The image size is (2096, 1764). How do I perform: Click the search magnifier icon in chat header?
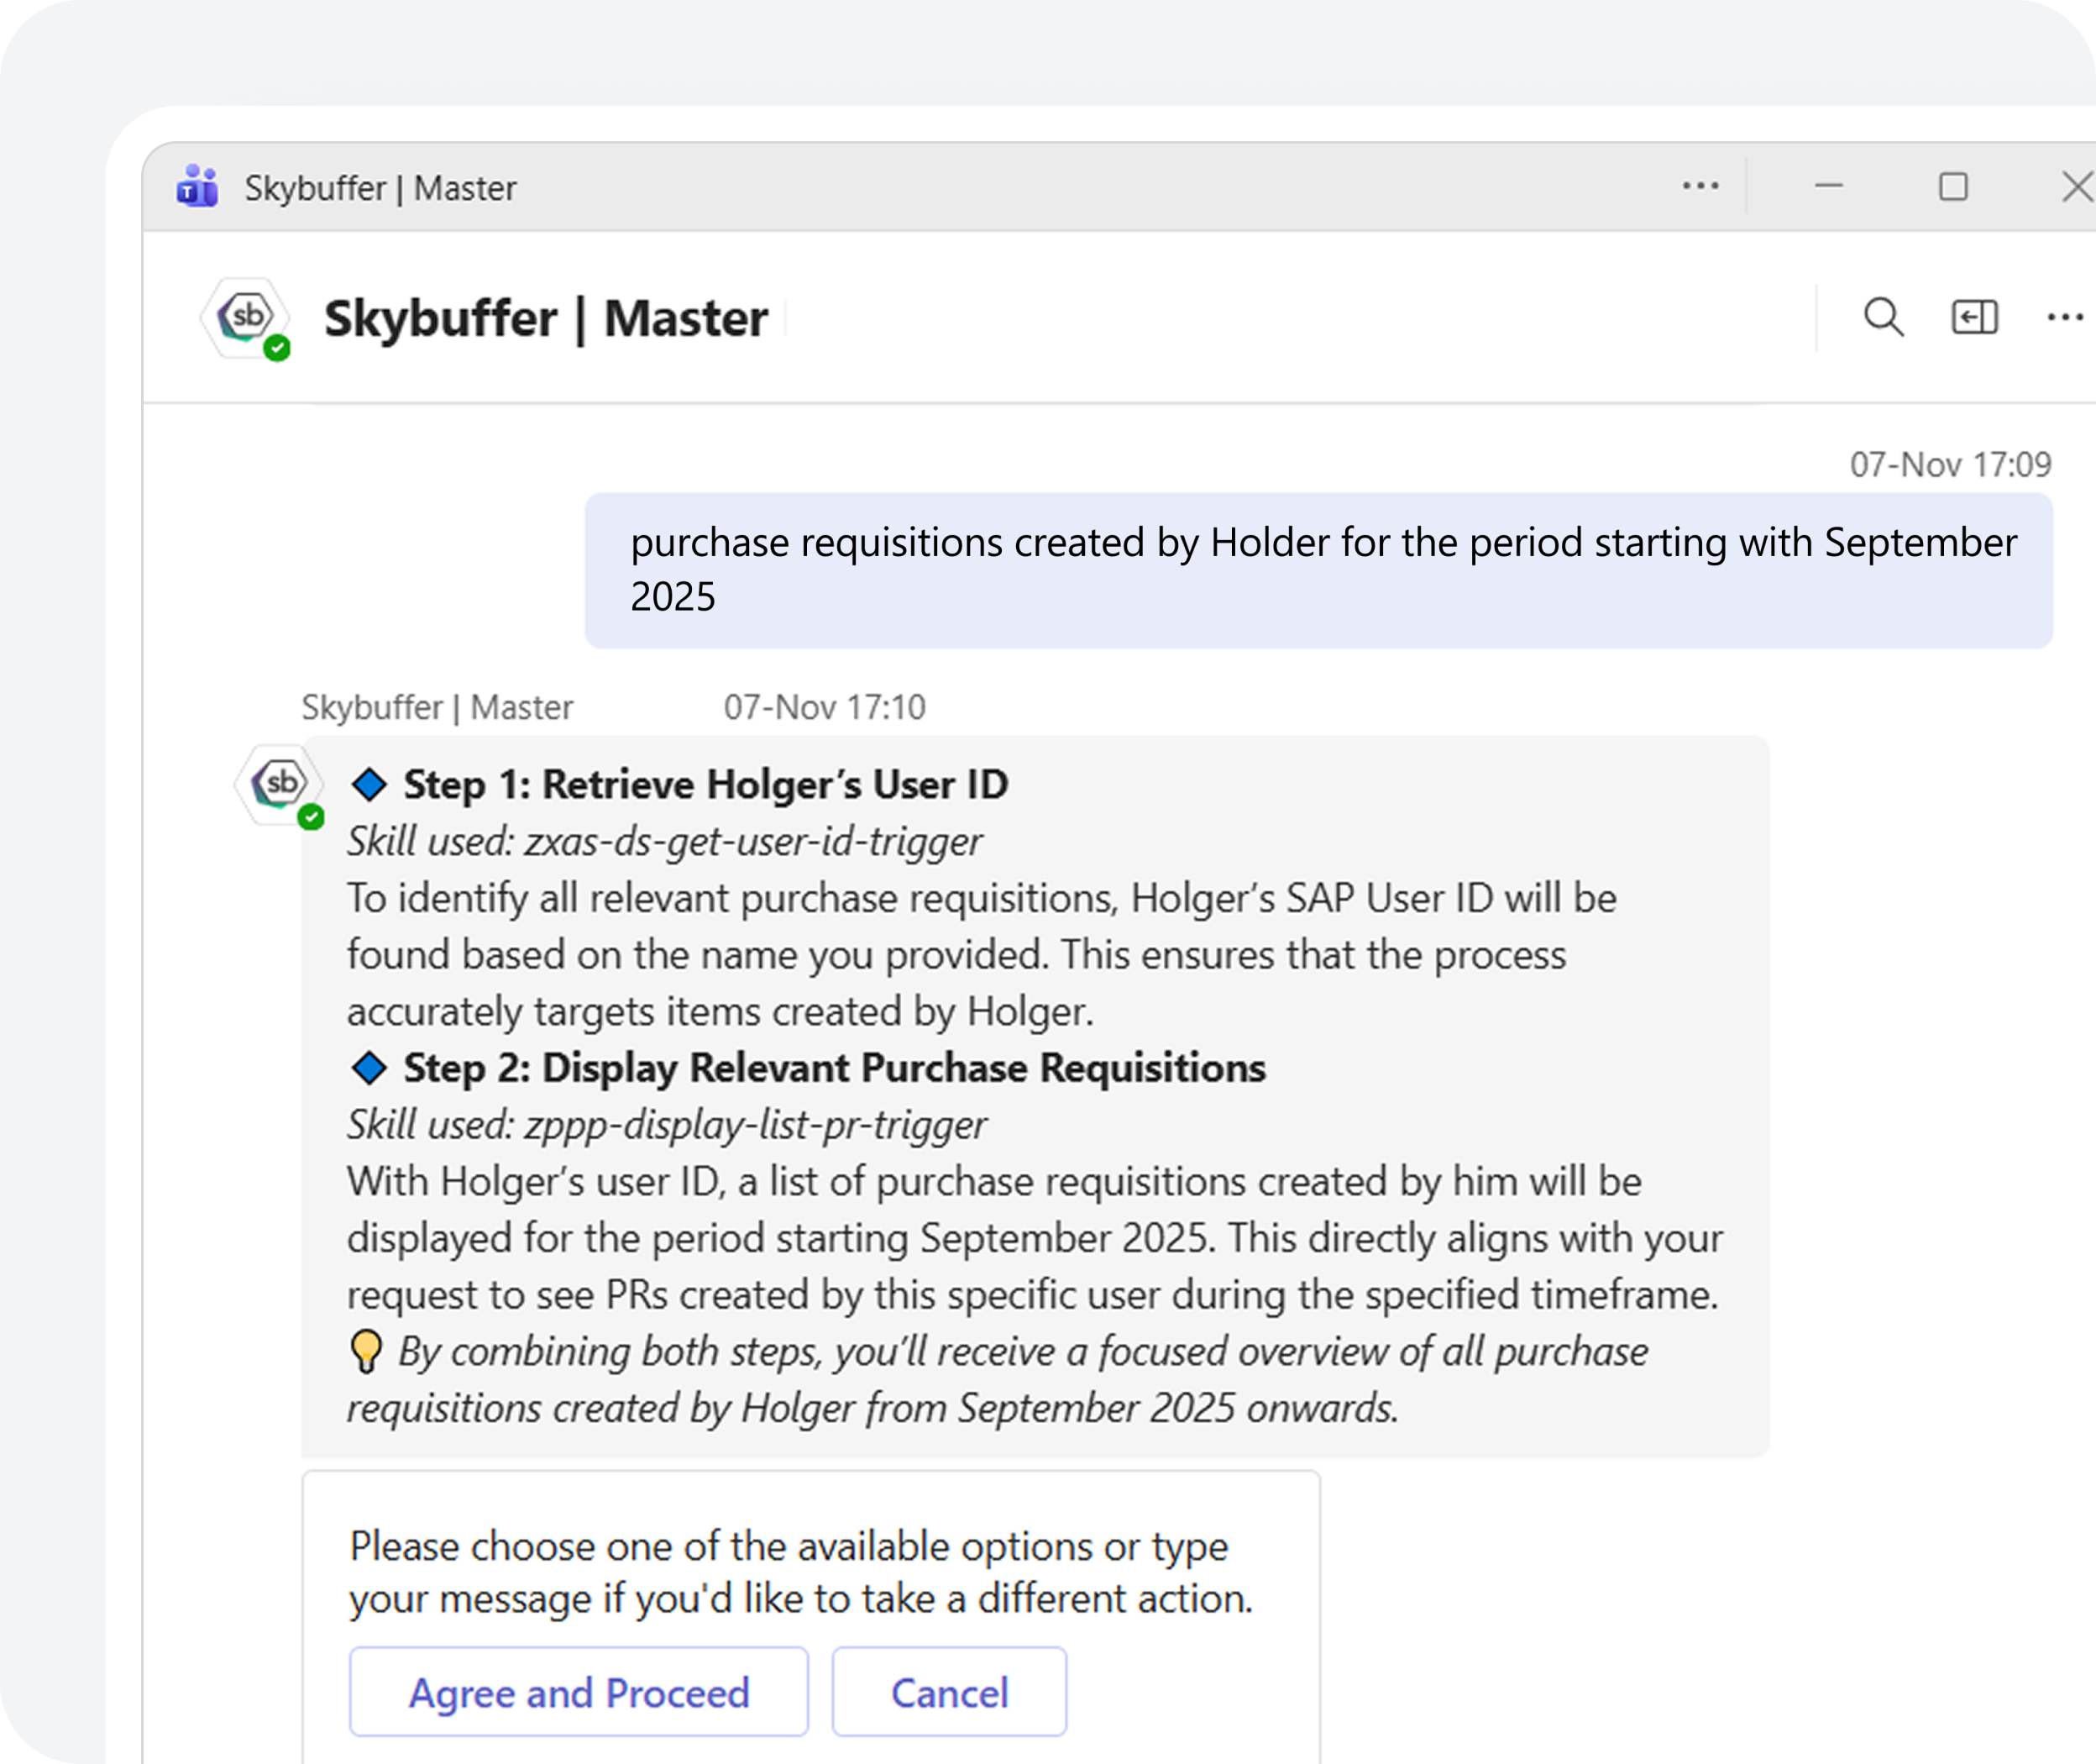tap(1883, 318)
